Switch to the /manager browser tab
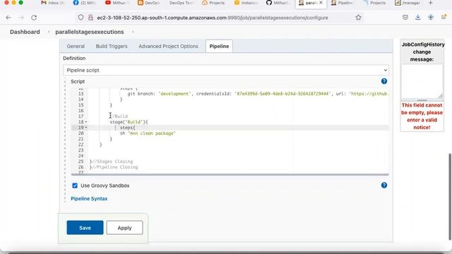 (407, 3)
